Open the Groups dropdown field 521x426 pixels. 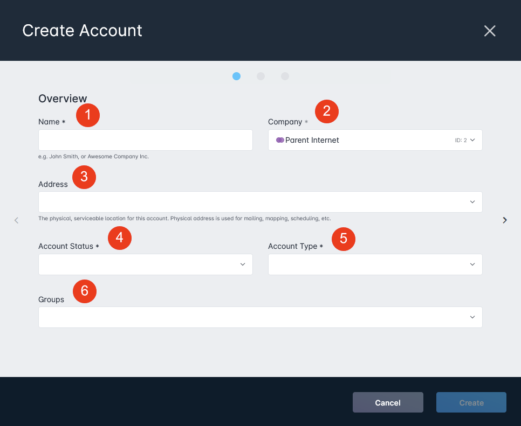pos(260,317)
